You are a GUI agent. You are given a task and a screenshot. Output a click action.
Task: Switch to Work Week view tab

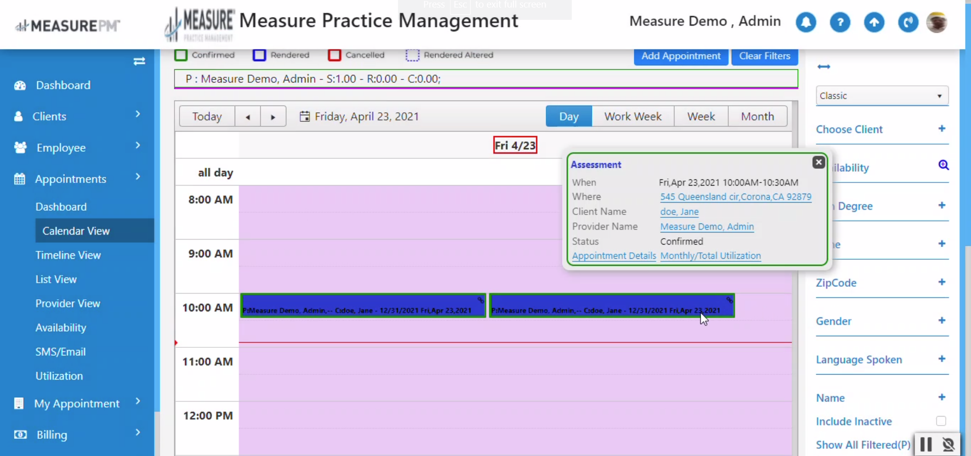click(x=633, y=117)
